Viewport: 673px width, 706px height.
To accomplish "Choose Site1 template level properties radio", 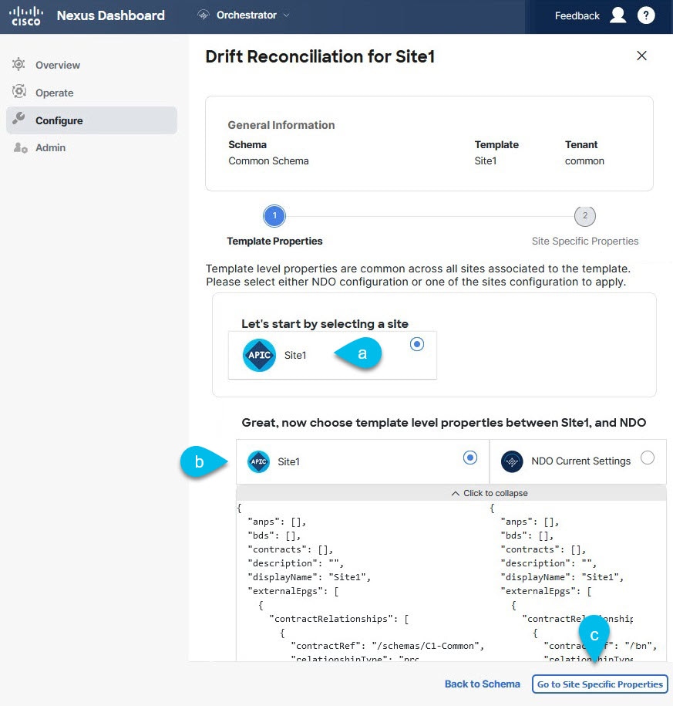I will 470,458.
